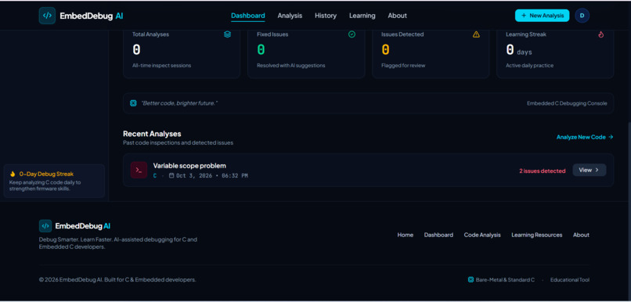Click the Fixed Issues checkmark icon
This screenshot has height=302, width=631.
[x=352, y=34]
